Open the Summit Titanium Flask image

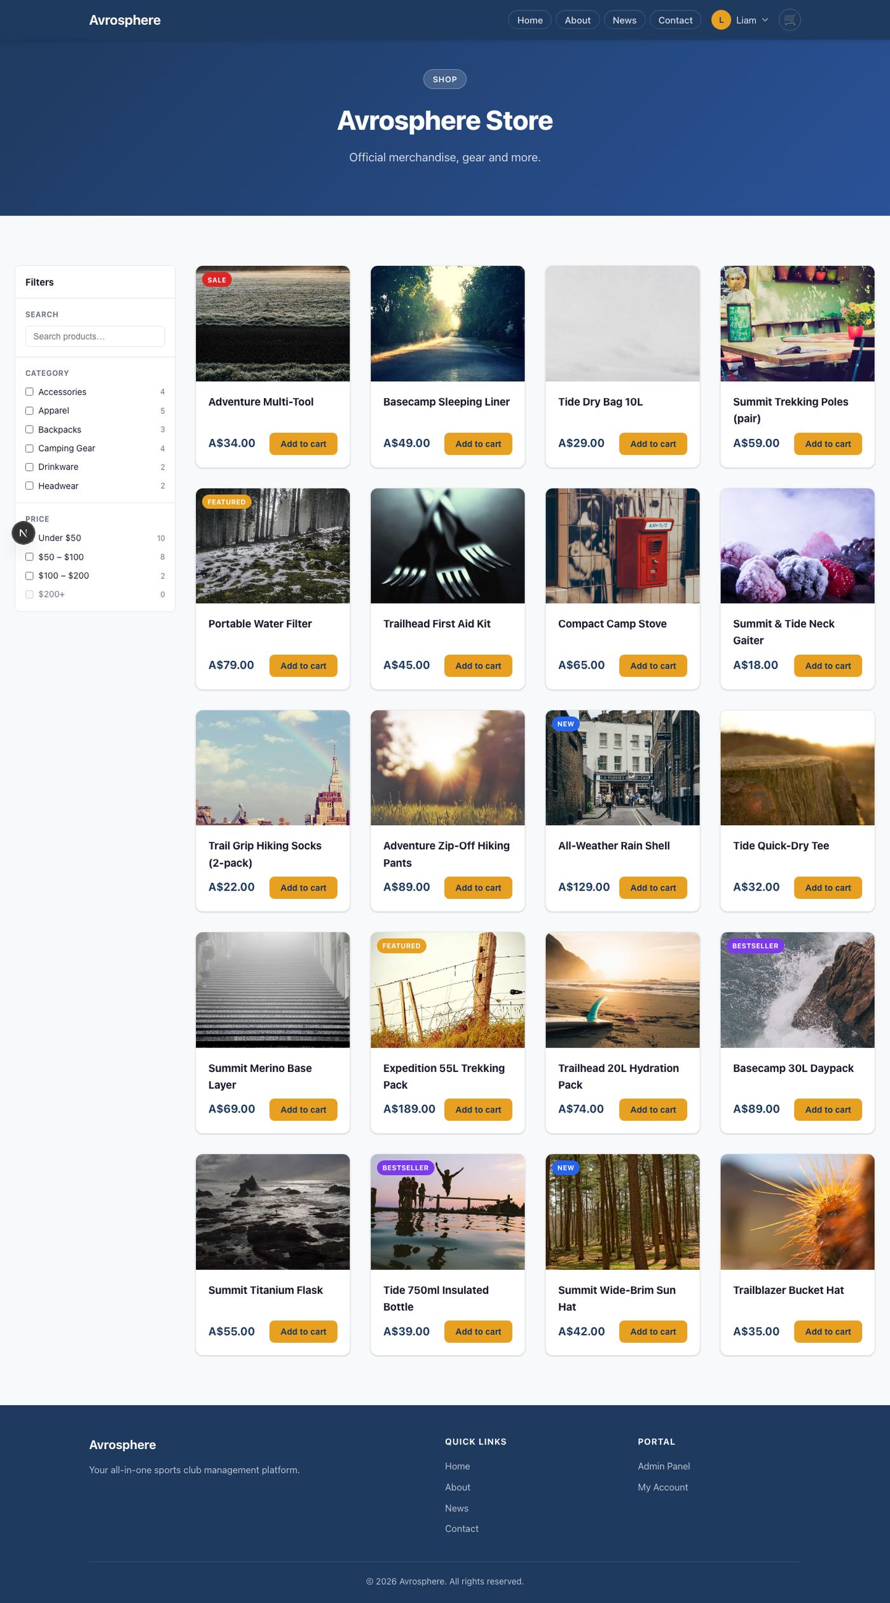273,1212
